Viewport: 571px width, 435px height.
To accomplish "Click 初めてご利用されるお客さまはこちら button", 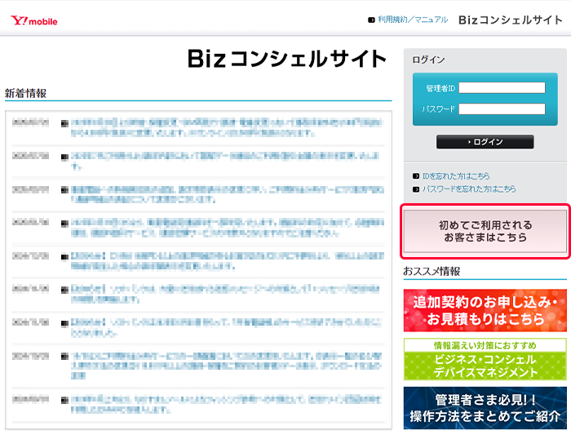I will click(485, 231).
